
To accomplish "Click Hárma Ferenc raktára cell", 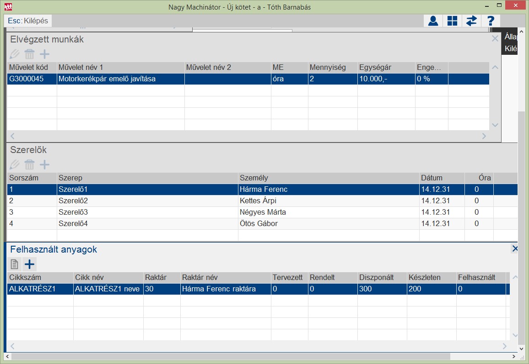I will coord(226,289).
